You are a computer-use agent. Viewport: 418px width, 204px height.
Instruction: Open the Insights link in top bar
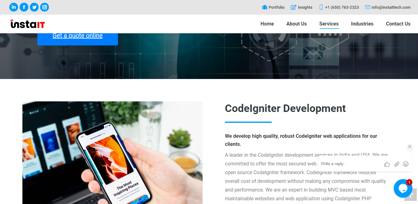tap(302, 7)
